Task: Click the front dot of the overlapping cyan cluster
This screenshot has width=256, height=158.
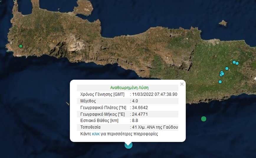Action: coord(223,74)
